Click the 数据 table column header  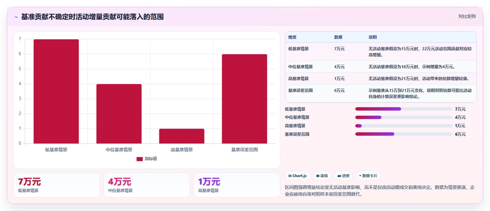338,37
